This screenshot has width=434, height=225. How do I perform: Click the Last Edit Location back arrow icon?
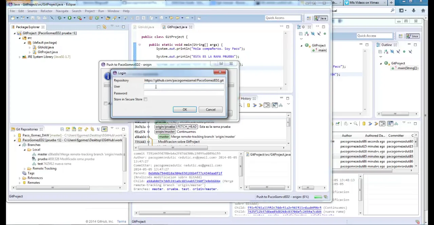171,18
